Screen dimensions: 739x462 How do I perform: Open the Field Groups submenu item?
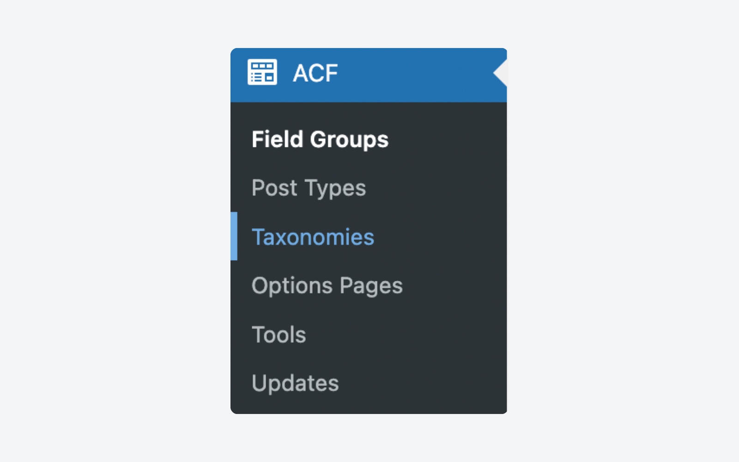320,140
